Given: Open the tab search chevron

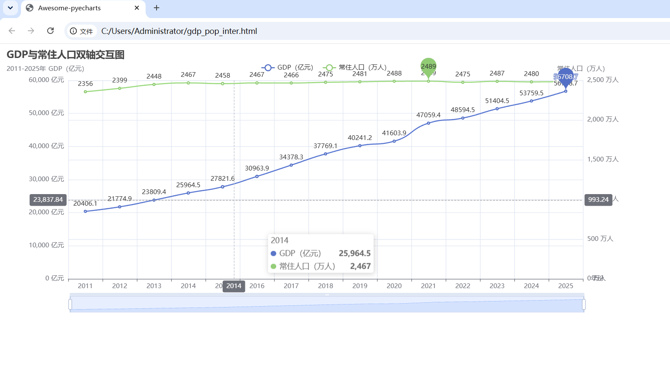Looking at the screenshot, I should point(10,8).
